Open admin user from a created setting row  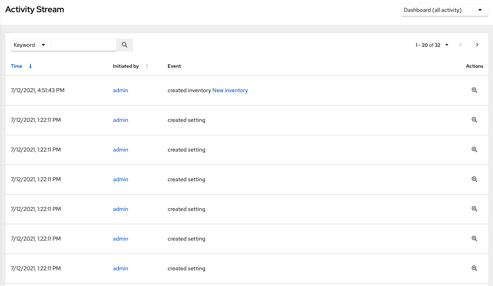(120, 120)
